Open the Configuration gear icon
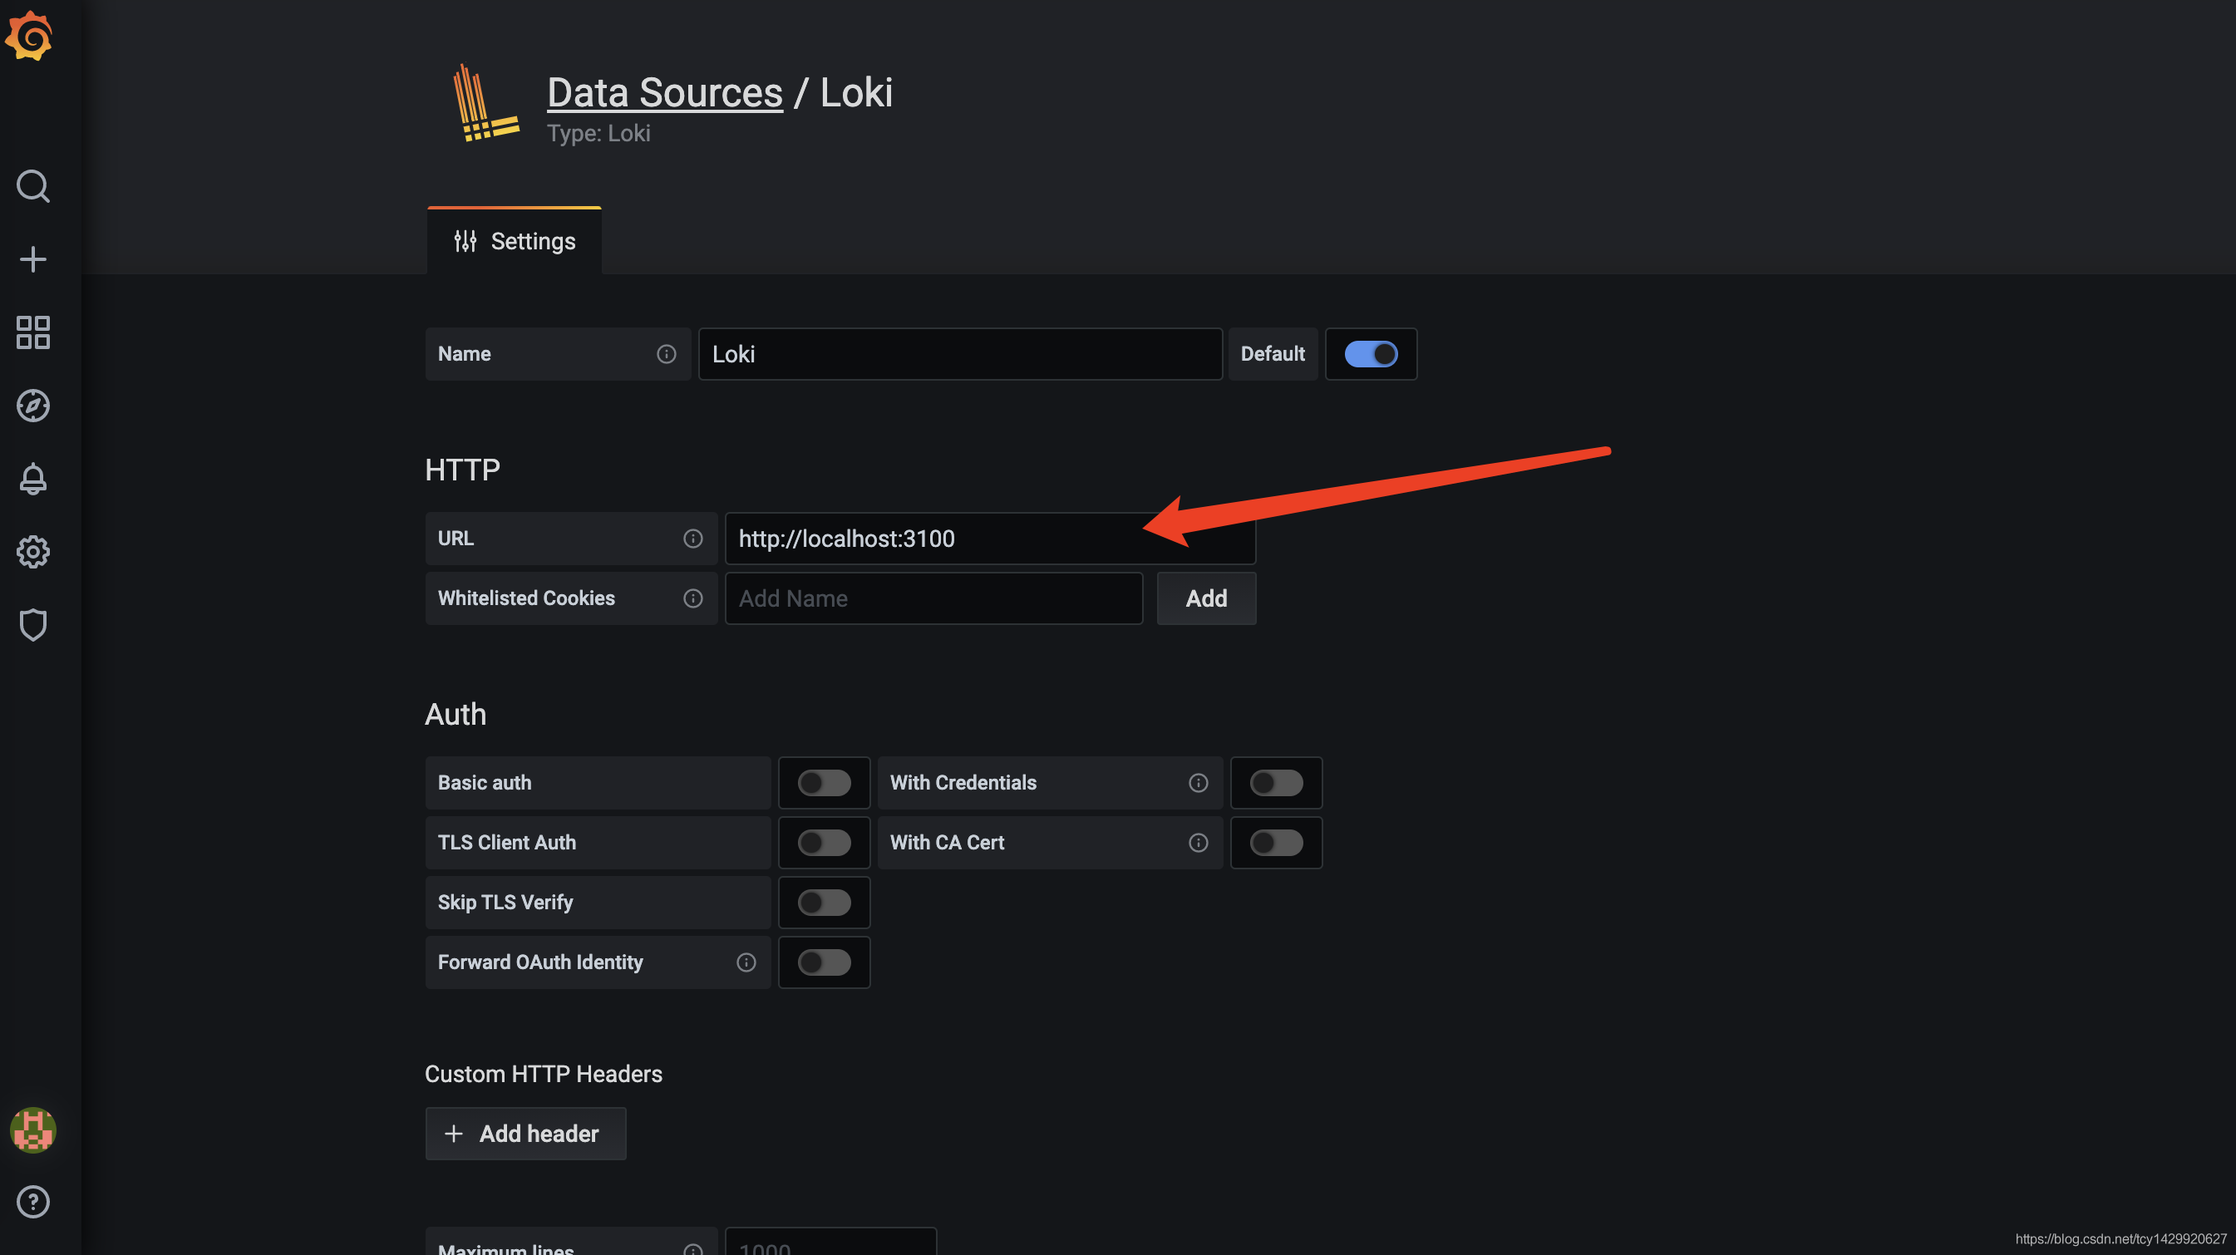 33,552
